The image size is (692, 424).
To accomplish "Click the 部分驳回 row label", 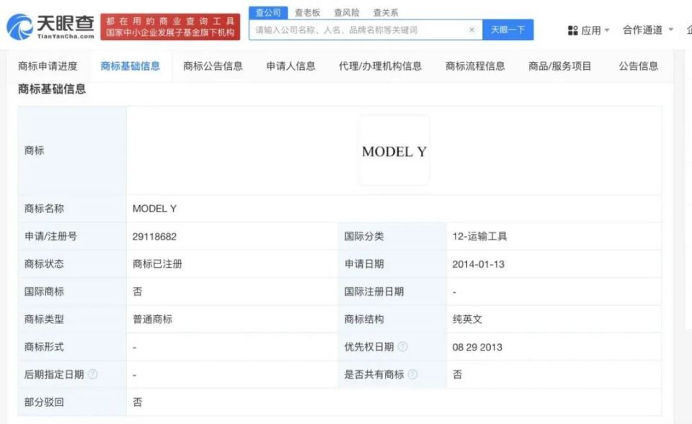I will (x=44, y=402).
